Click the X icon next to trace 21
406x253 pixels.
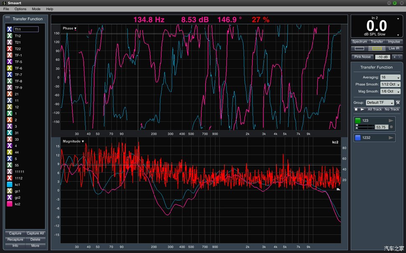10,94
